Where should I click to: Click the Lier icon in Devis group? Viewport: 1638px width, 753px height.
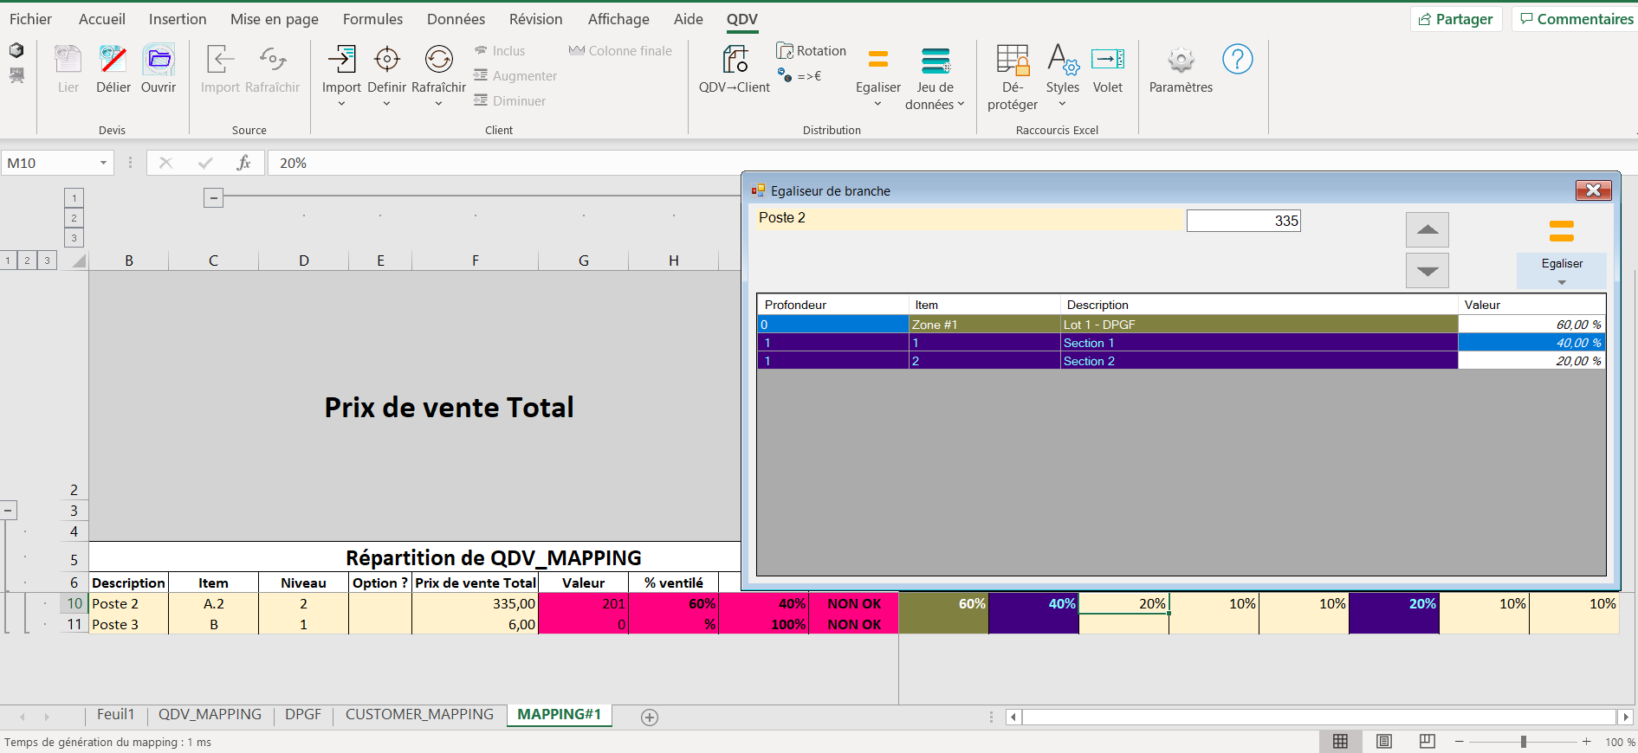click(x=68, y=60)
